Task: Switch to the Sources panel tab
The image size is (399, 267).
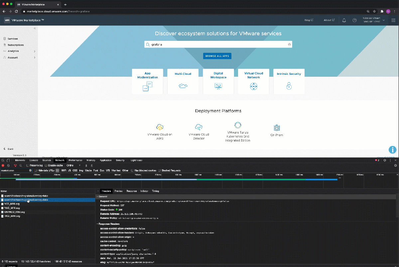Action: point(47,160)
